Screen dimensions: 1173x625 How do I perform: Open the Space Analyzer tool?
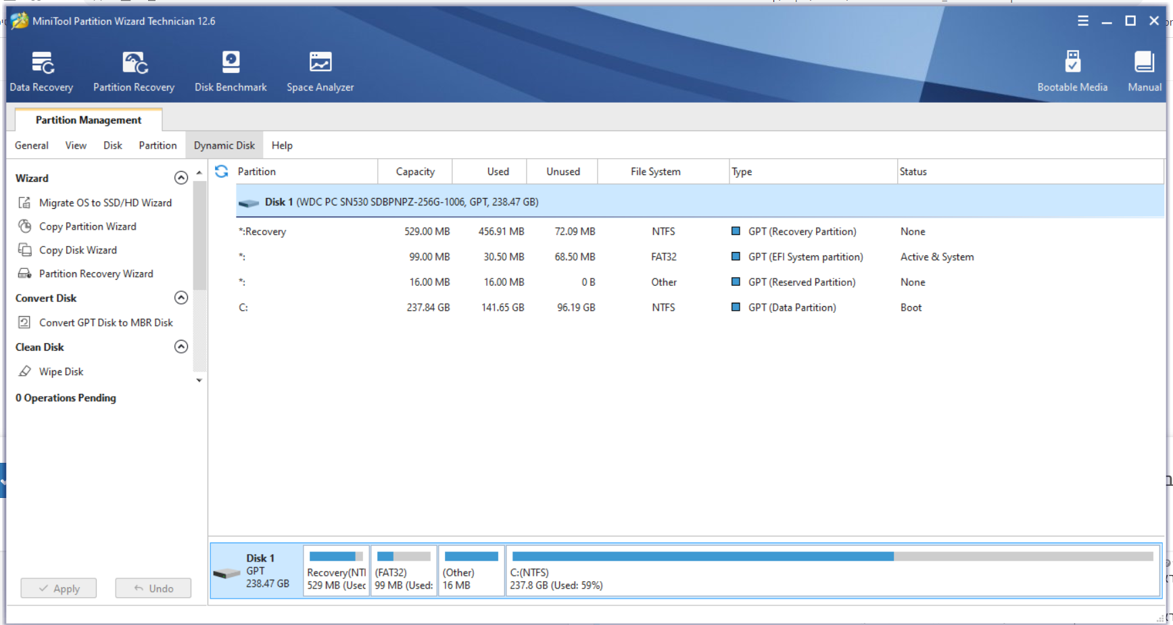point(320,72)
